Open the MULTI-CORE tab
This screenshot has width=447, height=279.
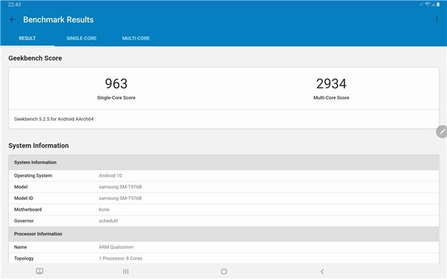tap(136, 38)
